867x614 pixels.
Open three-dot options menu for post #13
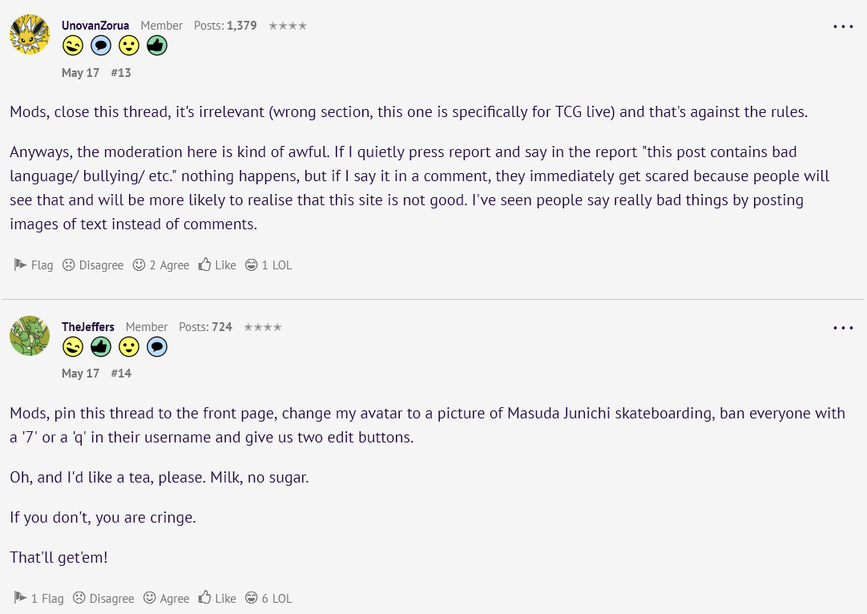coord(843,26)
